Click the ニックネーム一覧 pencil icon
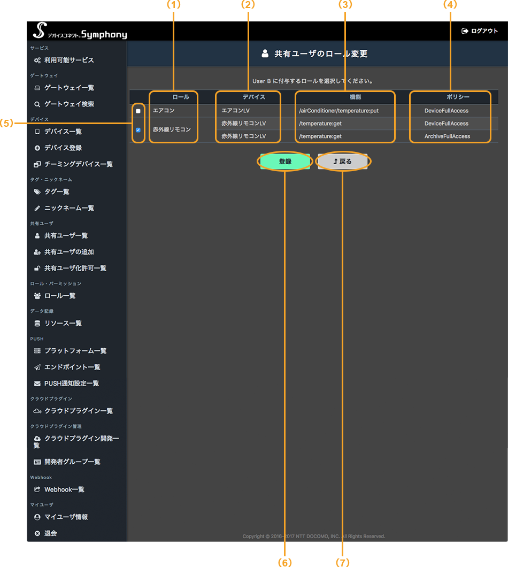Image resolution: width=508 pixels, height=567 pixels. (x=37, y=208)
